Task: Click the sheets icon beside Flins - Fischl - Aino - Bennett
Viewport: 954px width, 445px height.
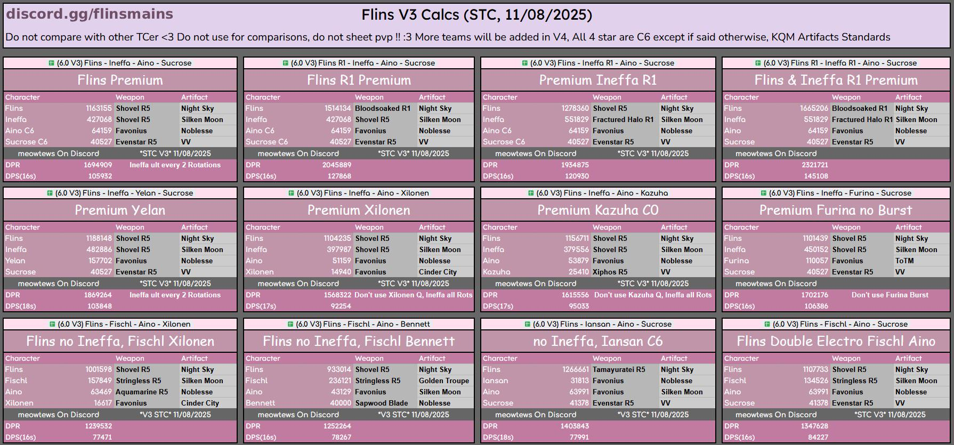Action: (290, 324)
